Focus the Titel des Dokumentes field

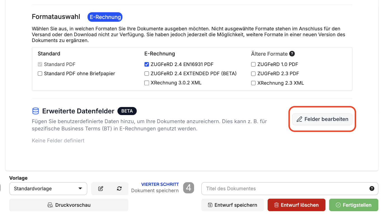click(x=290, y=189)
